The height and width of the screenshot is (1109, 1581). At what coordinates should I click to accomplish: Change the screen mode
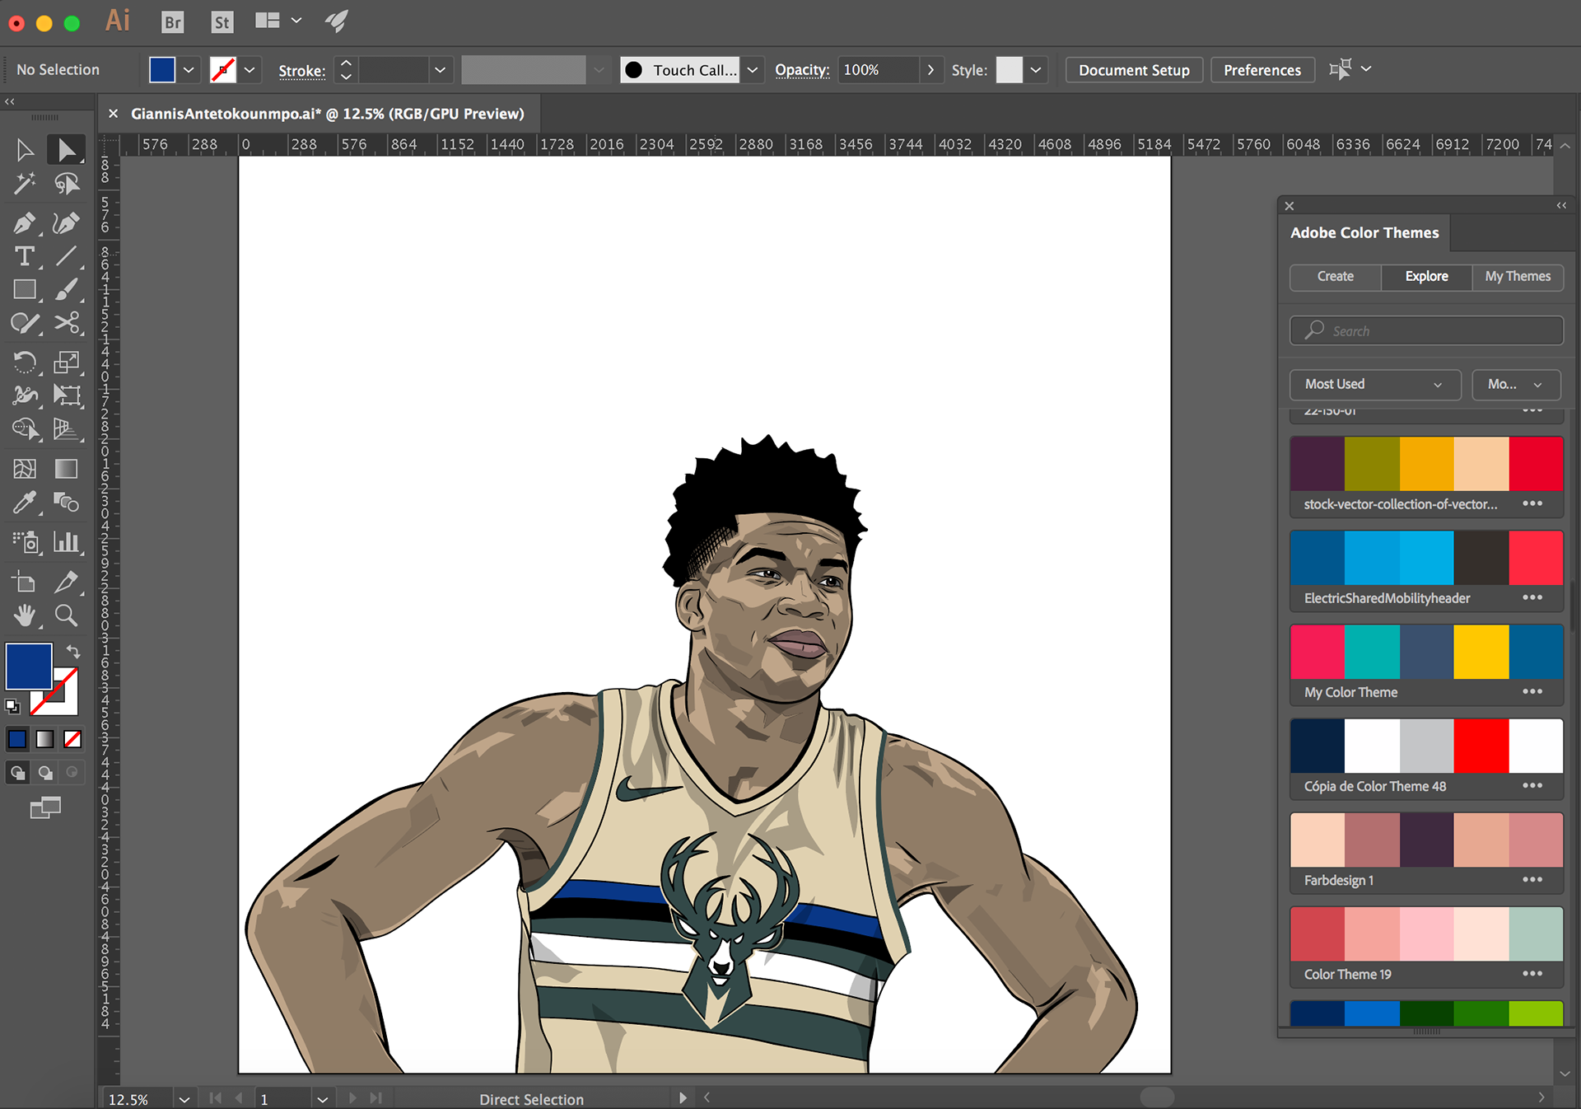tap(45, 808)
